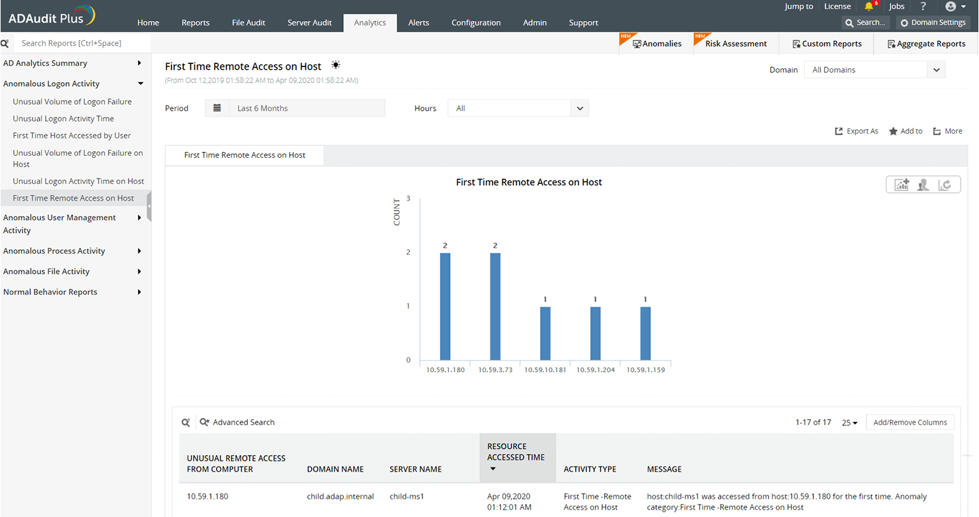Toggle the magnifier search icon in sidebar
The width and height of the screenshot is (979, 517).
[6, 42]
